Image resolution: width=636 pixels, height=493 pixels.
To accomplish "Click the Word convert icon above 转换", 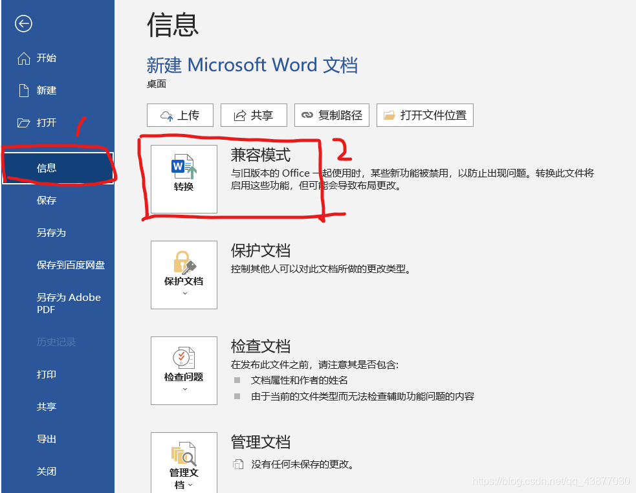I will coord(184,166).
